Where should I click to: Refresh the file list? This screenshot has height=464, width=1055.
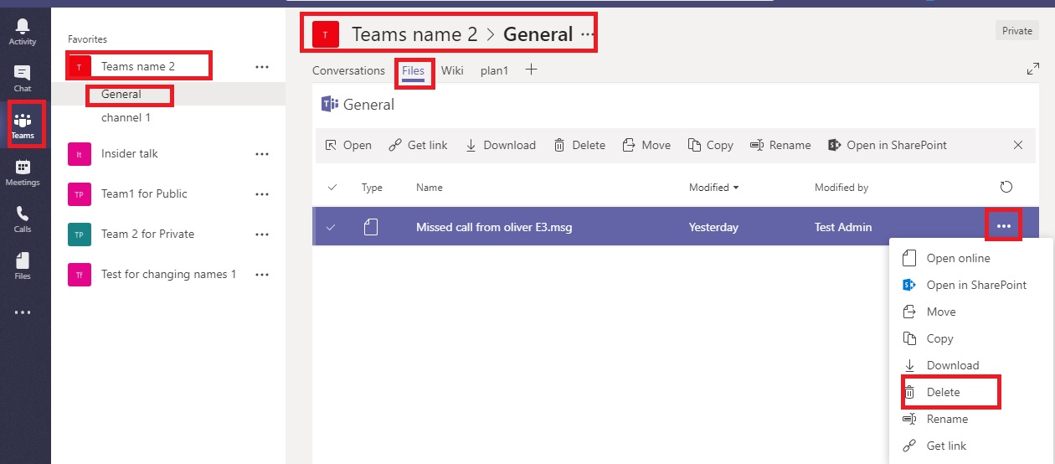pos(1006,187)
